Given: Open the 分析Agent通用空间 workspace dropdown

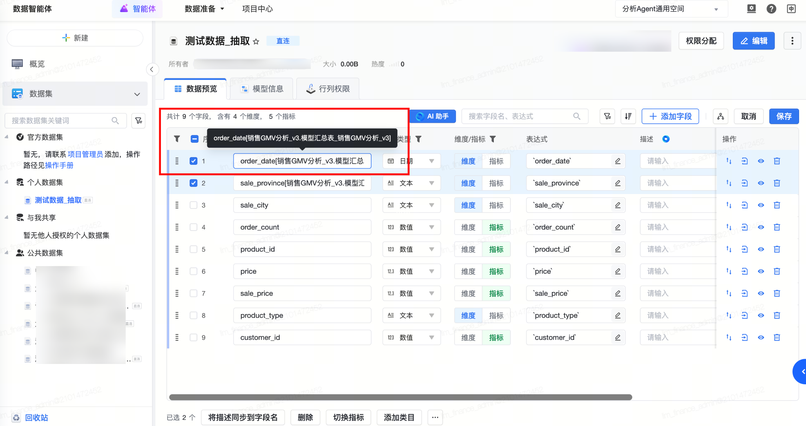Looking at the screenshot, I should [671, 9].
